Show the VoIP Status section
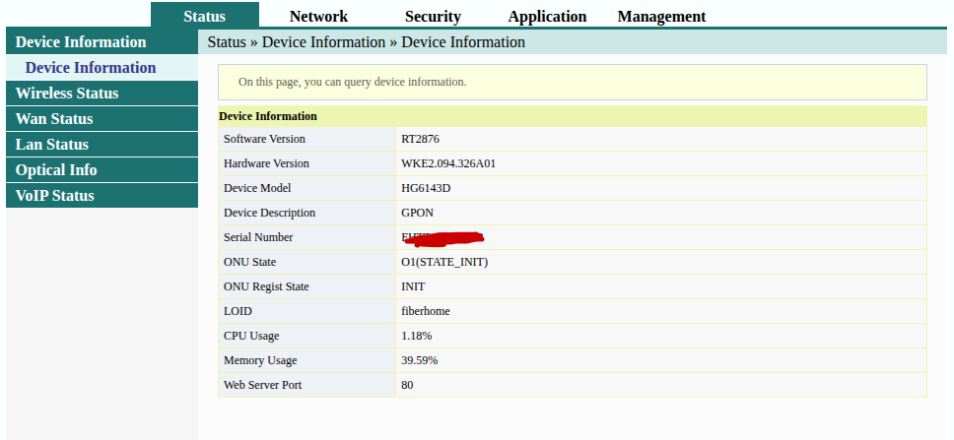 55,196
